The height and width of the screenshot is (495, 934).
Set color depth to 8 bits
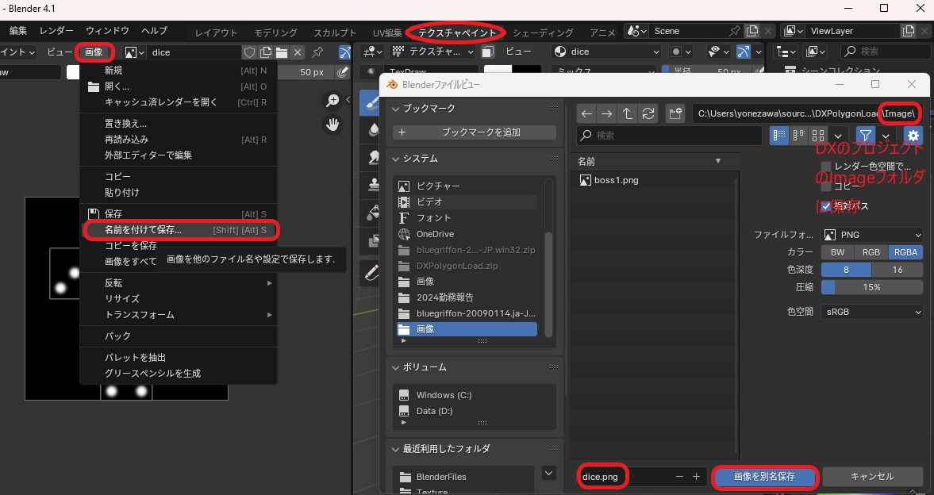coord(846,270)
